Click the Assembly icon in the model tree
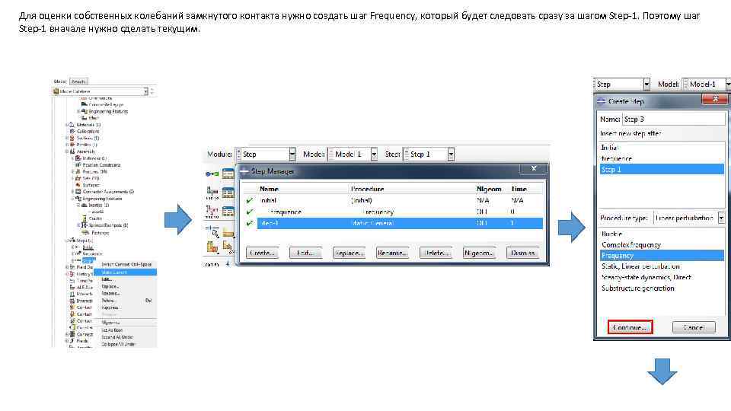 [72, 151]
